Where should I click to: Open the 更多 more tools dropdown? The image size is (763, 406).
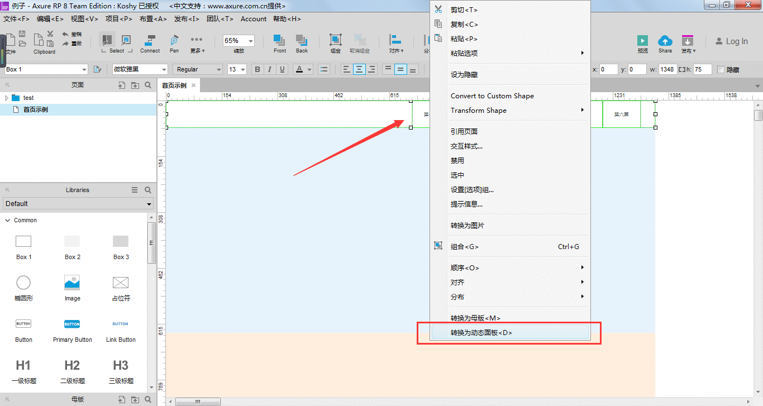[x=197, y=44]
